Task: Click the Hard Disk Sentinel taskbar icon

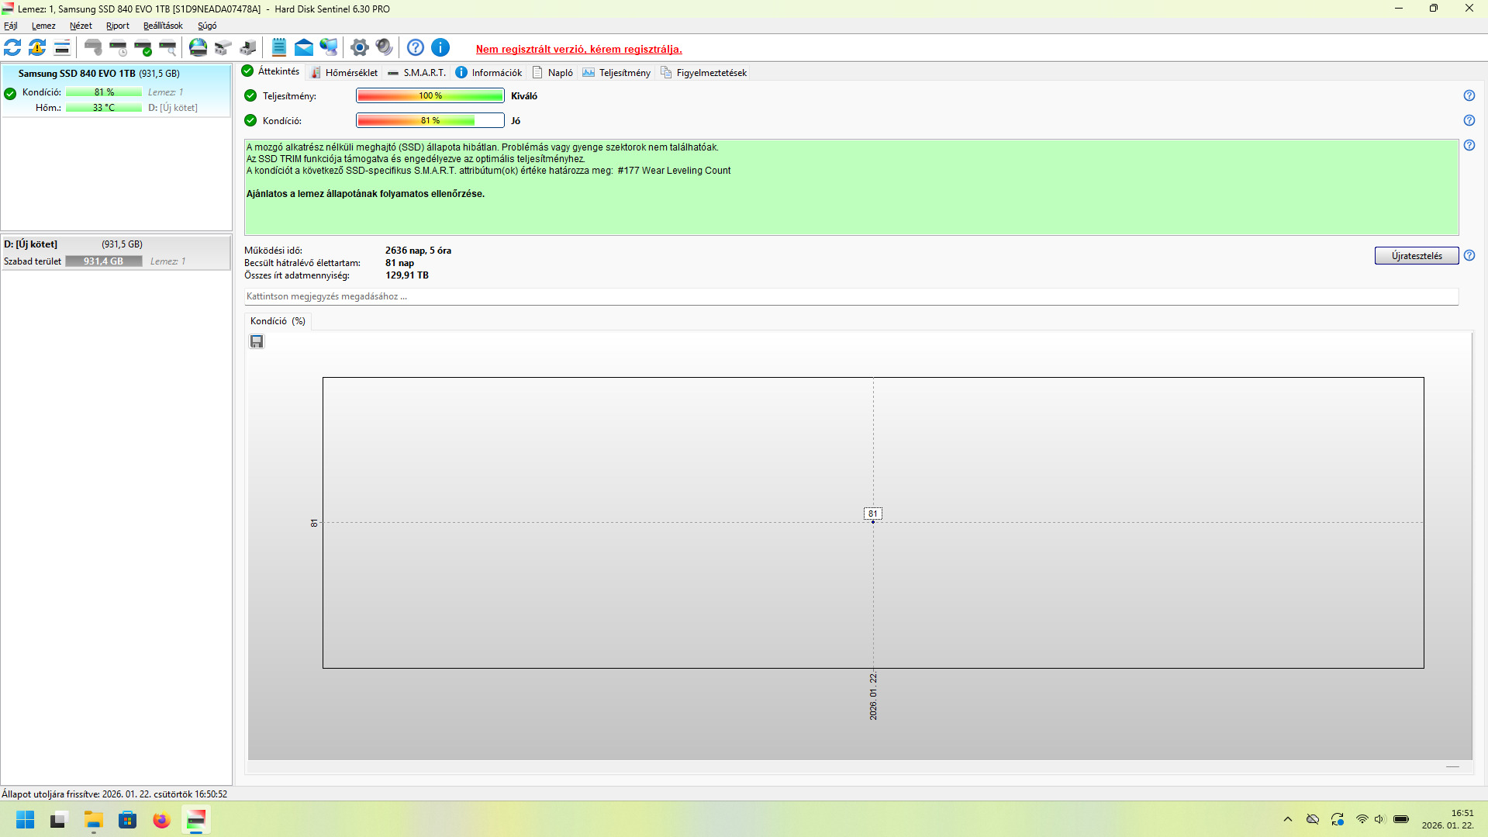Action: tap(196, 820)
